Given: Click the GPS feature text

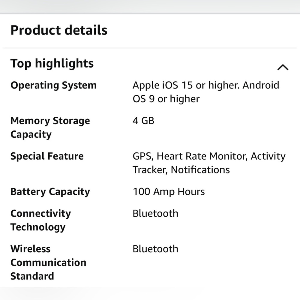Looking at the screenshot, I should 142,156.
